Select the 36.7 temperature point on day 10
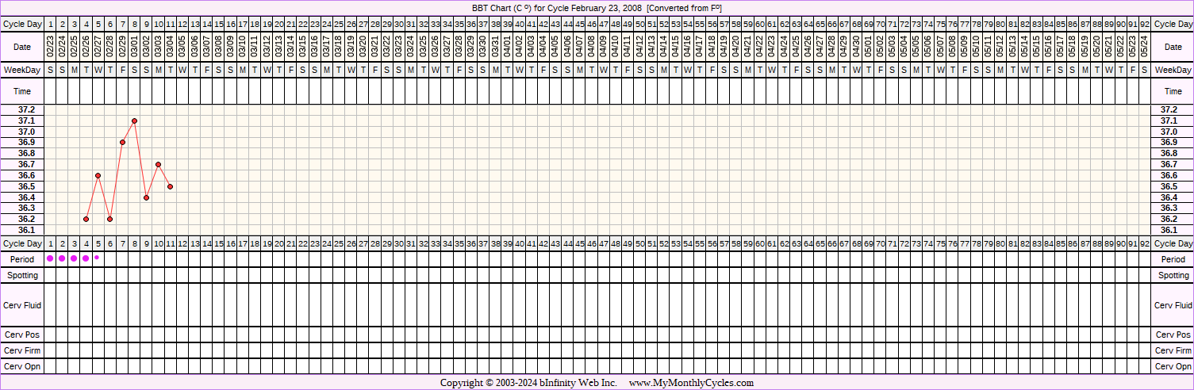Image resolution: width=1194 pixels, height=390 pixels. [x=159, y=164]
